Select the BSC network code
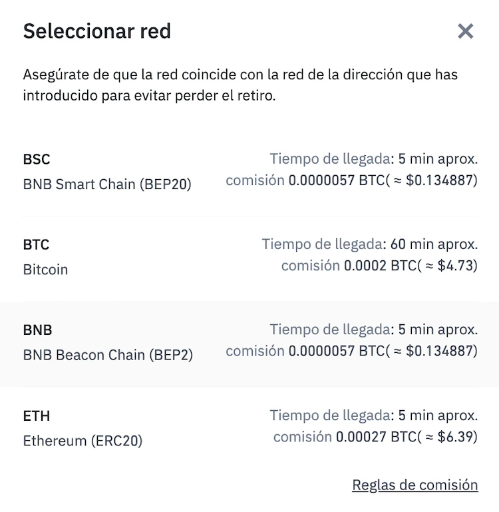The height and width of the screenshot is (512, 499). (x=37, y=159)
